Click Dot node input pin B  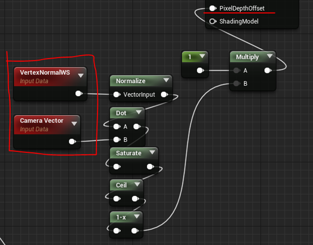coord(117,140)
